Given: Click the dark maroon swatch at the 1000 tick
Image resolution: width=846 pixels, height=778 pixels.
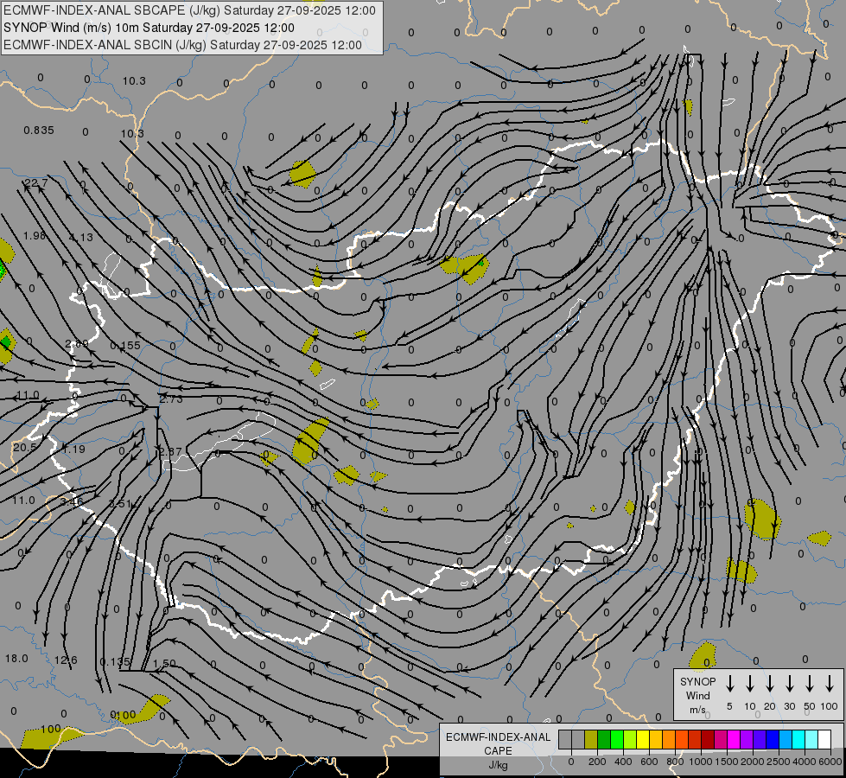Looking at the screenshot, I should (708, 739).
